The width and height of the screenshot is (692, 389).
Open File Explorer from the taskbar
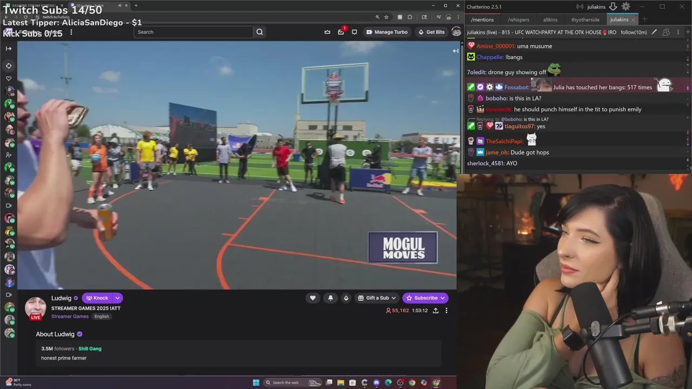(341, 383)
